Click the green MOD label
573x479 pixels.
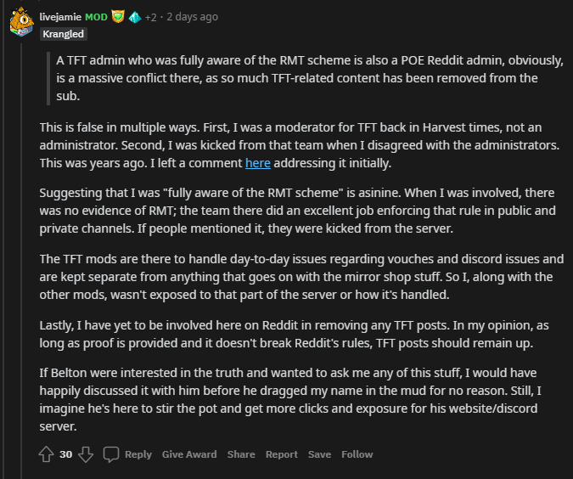tap(96, 17)
